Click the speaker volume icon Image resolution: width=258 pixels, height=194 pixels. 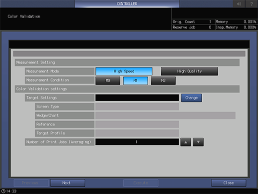point(239,3)
